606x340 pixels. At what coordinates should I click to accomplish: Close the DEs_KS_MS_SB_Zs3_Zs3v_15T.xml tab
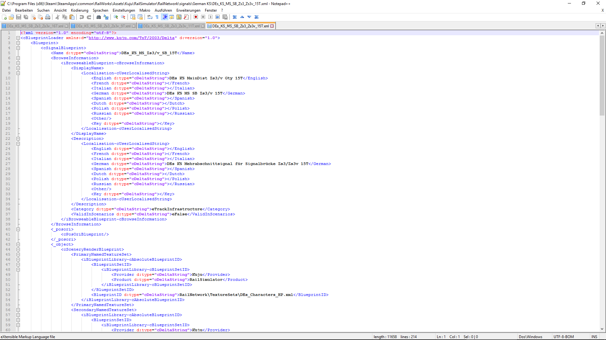coord(272,26)
